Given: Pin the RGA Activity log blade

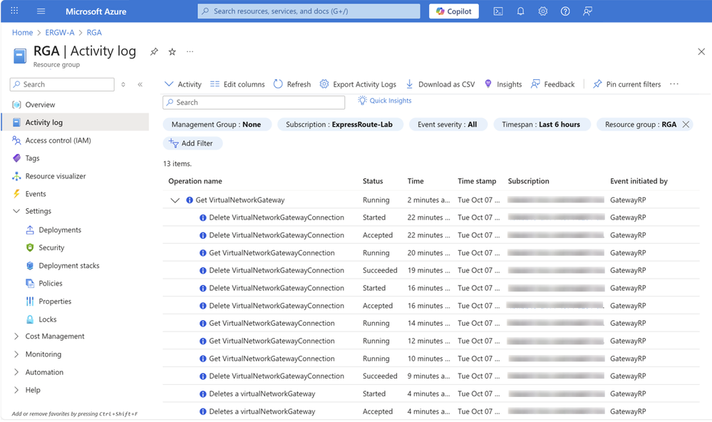Looking at the screenshot, I should 154,52.
